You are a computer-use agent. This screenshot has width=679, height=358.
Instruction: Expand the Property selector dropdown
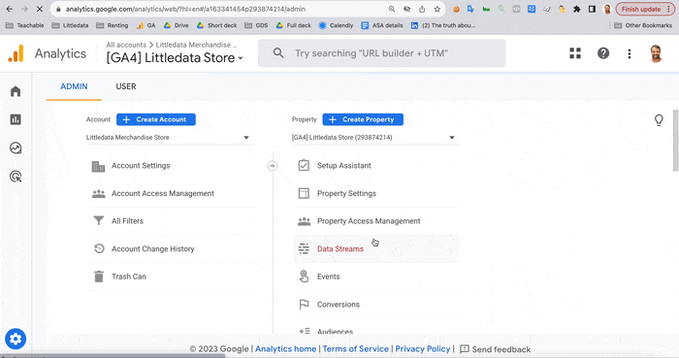[373, 137]
